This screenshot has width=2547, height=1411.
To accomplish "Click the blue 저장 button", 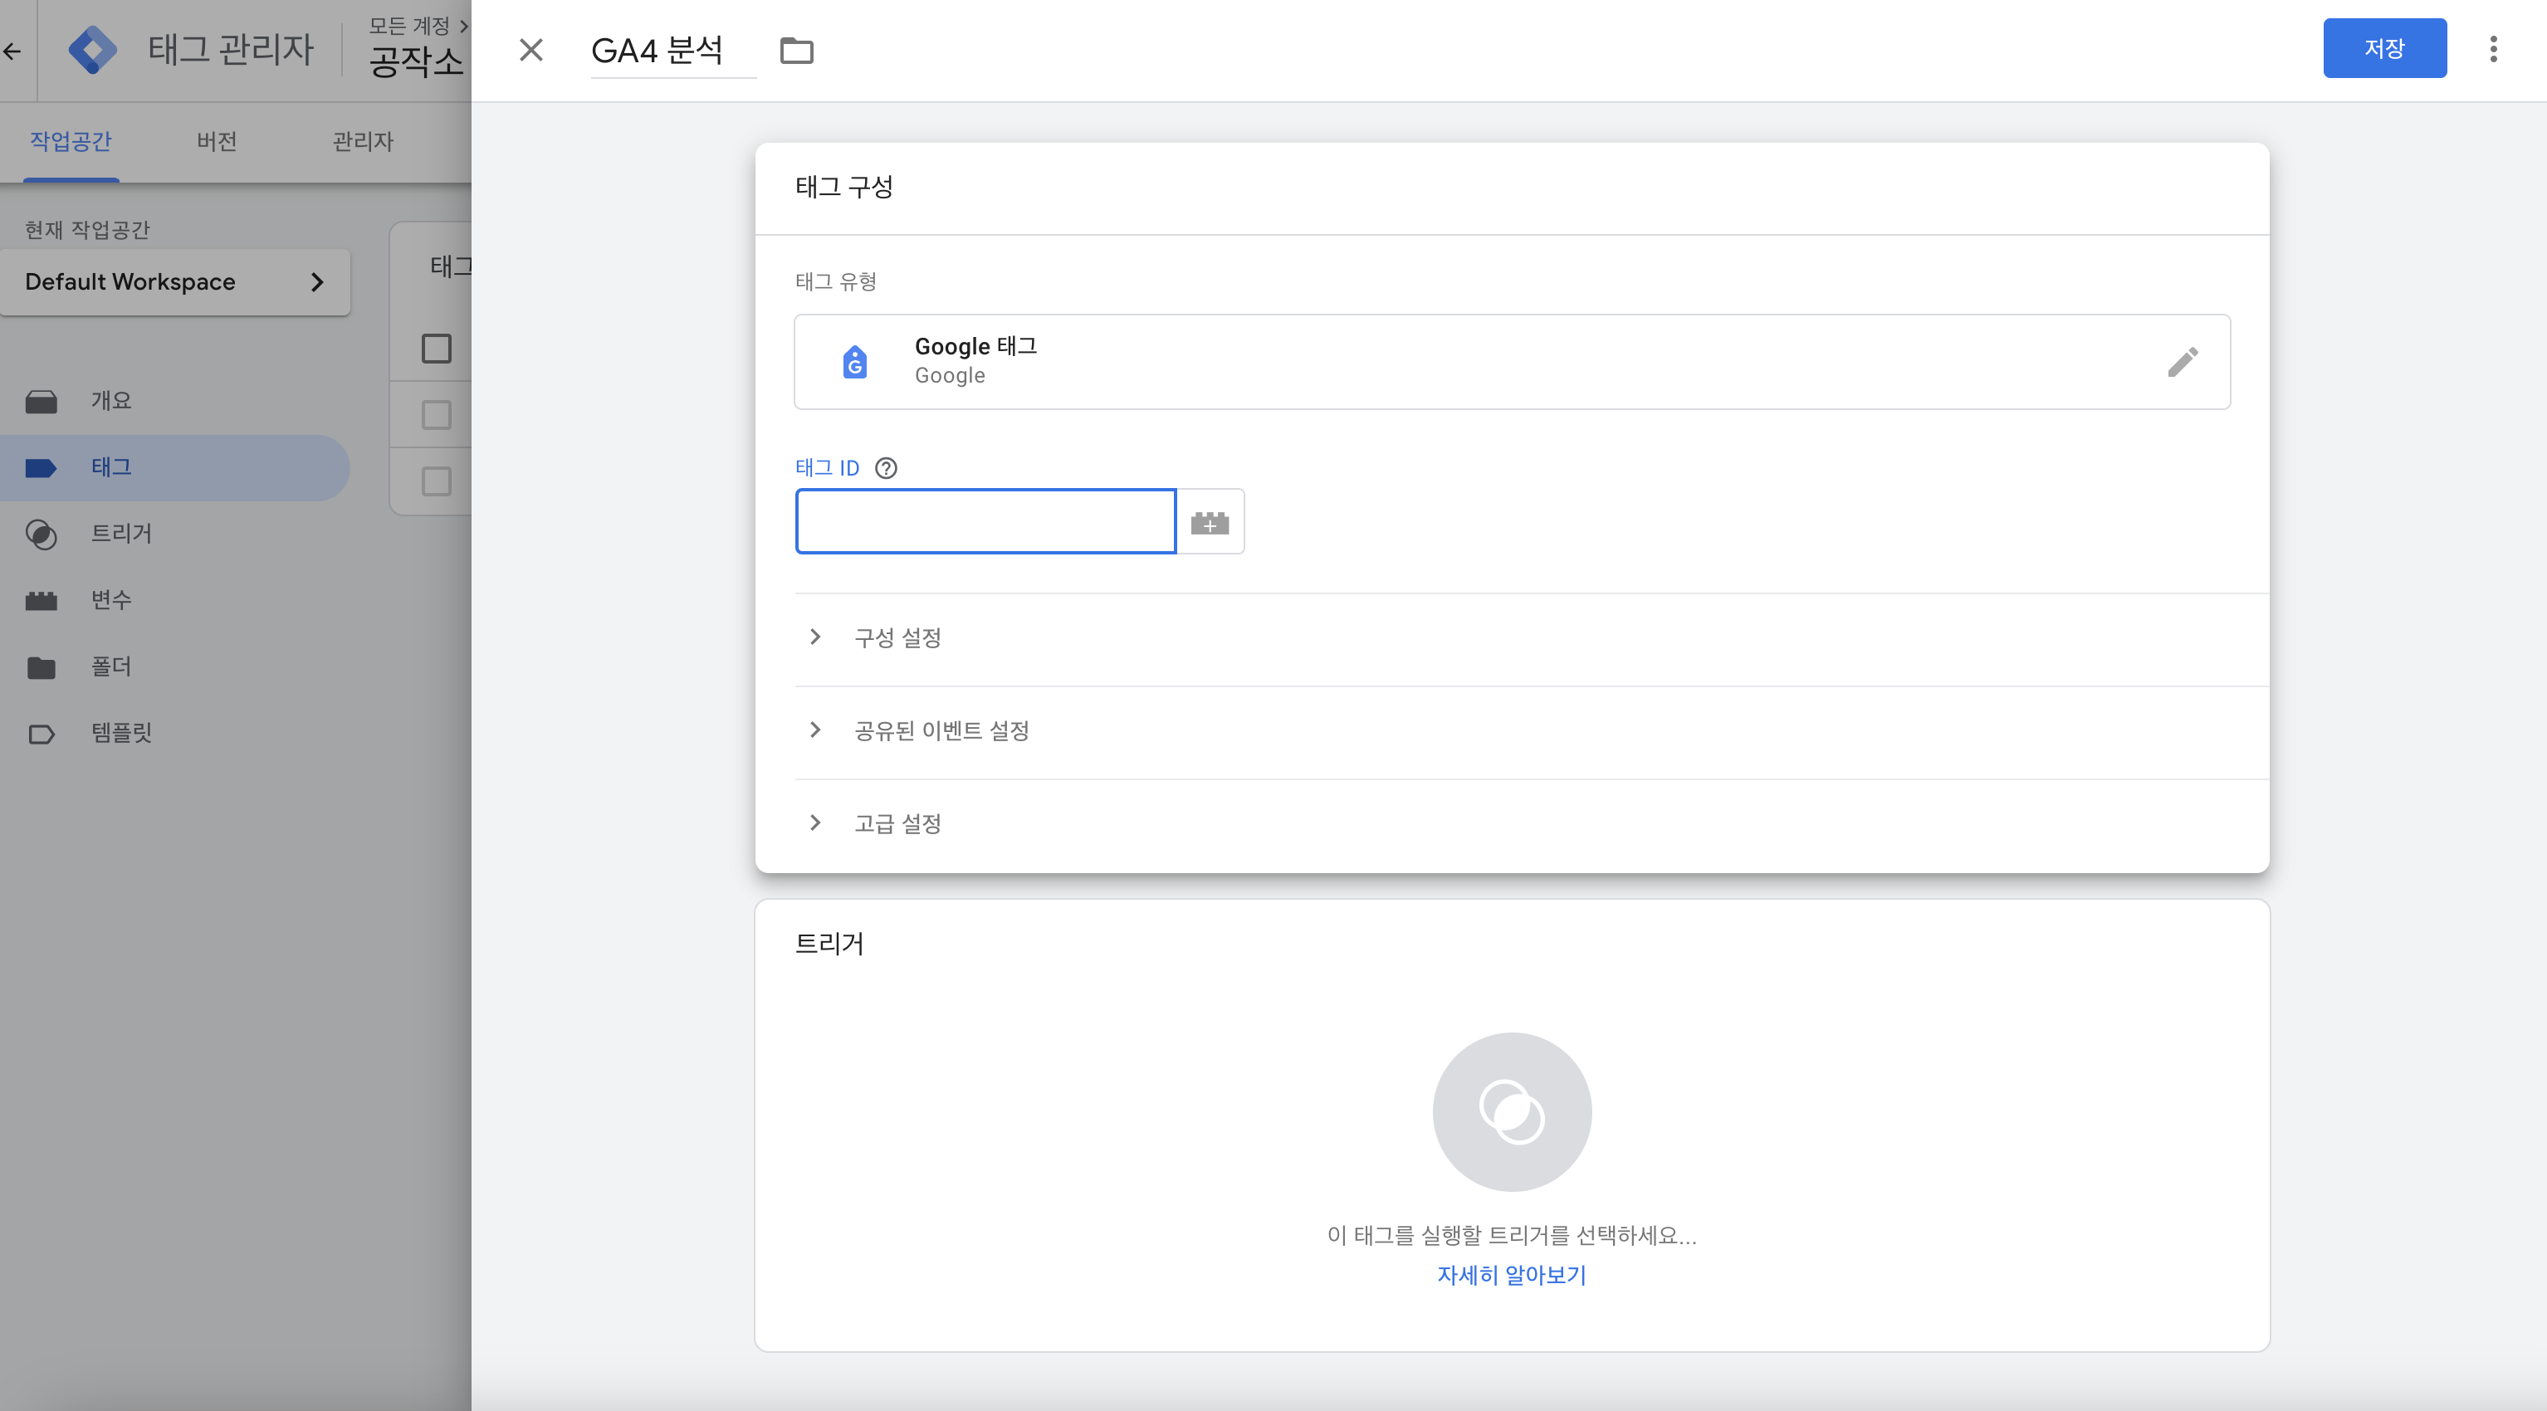I will click(x=2383, y=48).
